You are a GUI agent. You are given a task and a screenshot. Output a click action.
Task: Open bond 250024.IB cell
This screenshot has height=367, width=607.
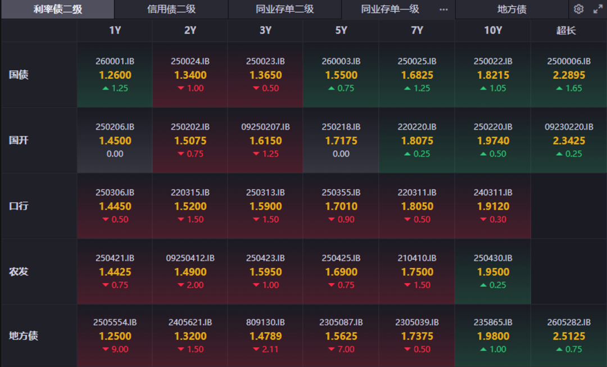click(190, 75)
